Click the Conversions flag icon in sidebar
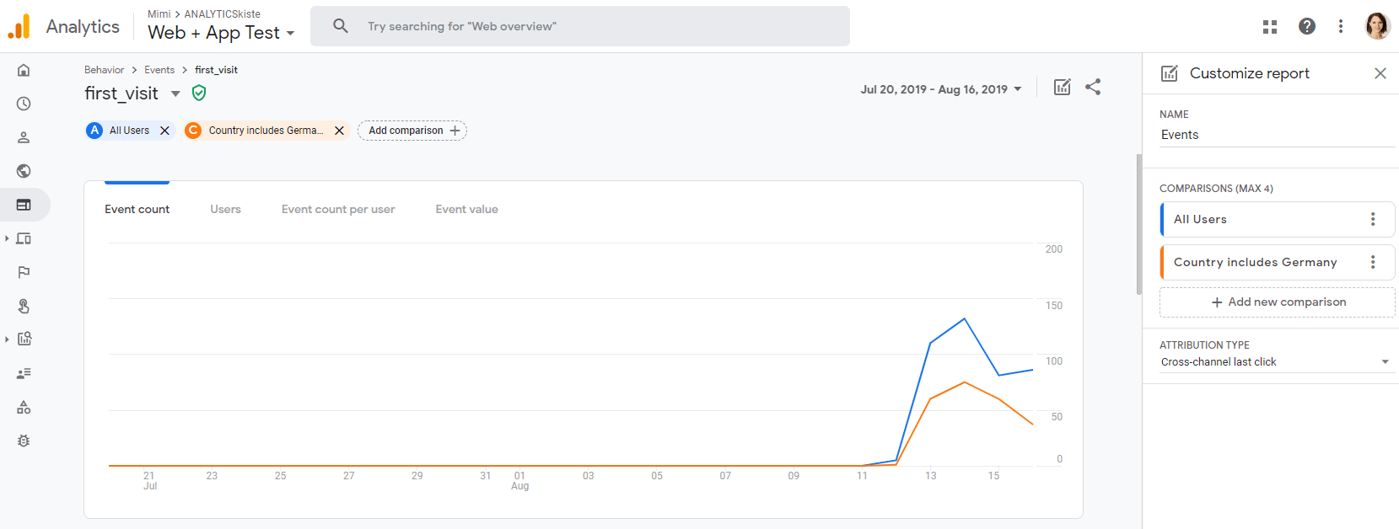The image size is (1399, 529). coord(24,272)
